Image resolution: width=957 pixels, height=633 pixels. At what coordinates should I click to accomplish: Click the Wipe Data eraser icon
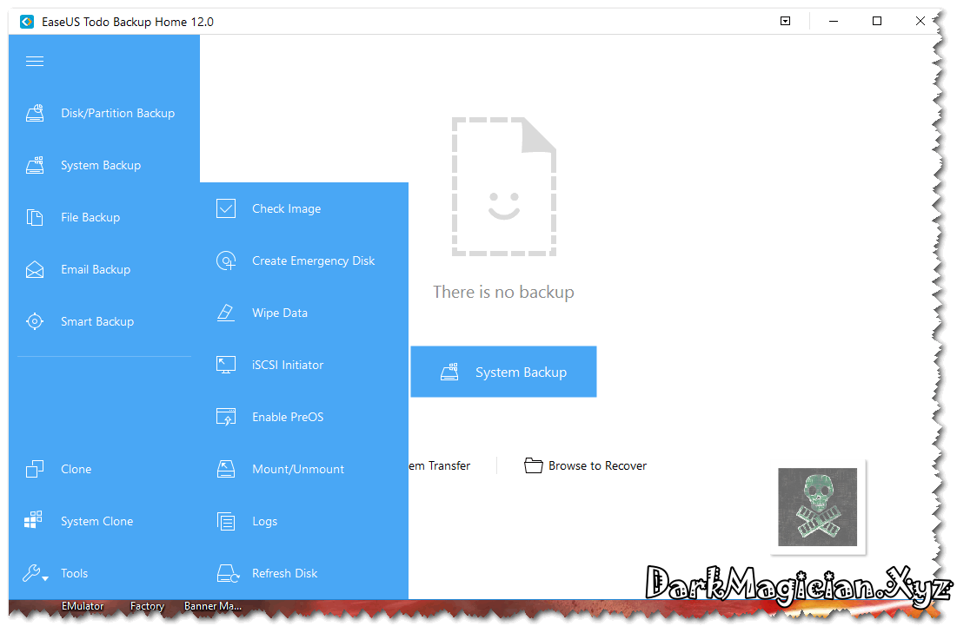click(x=226, y=313)
